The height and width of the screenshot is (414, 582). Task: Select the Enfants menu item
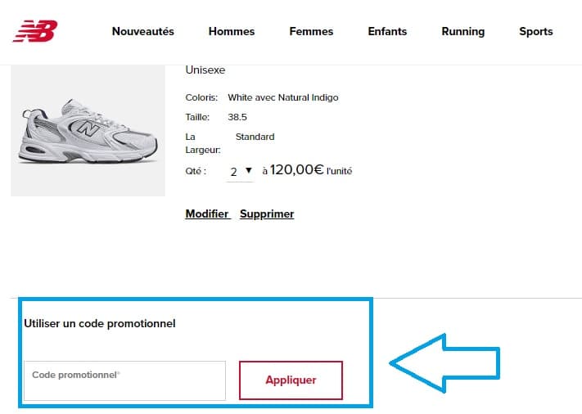387,32
